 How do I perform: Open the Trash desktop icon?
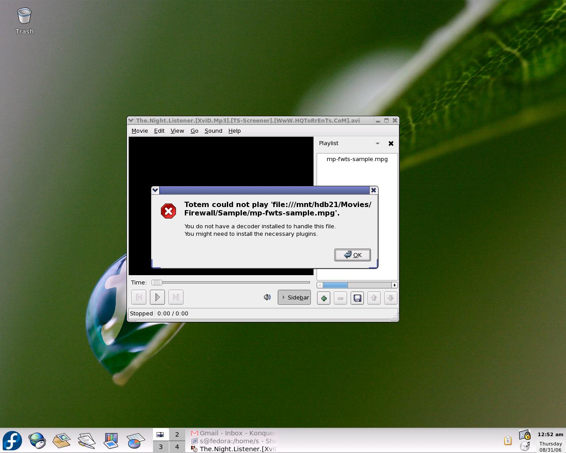24,21
